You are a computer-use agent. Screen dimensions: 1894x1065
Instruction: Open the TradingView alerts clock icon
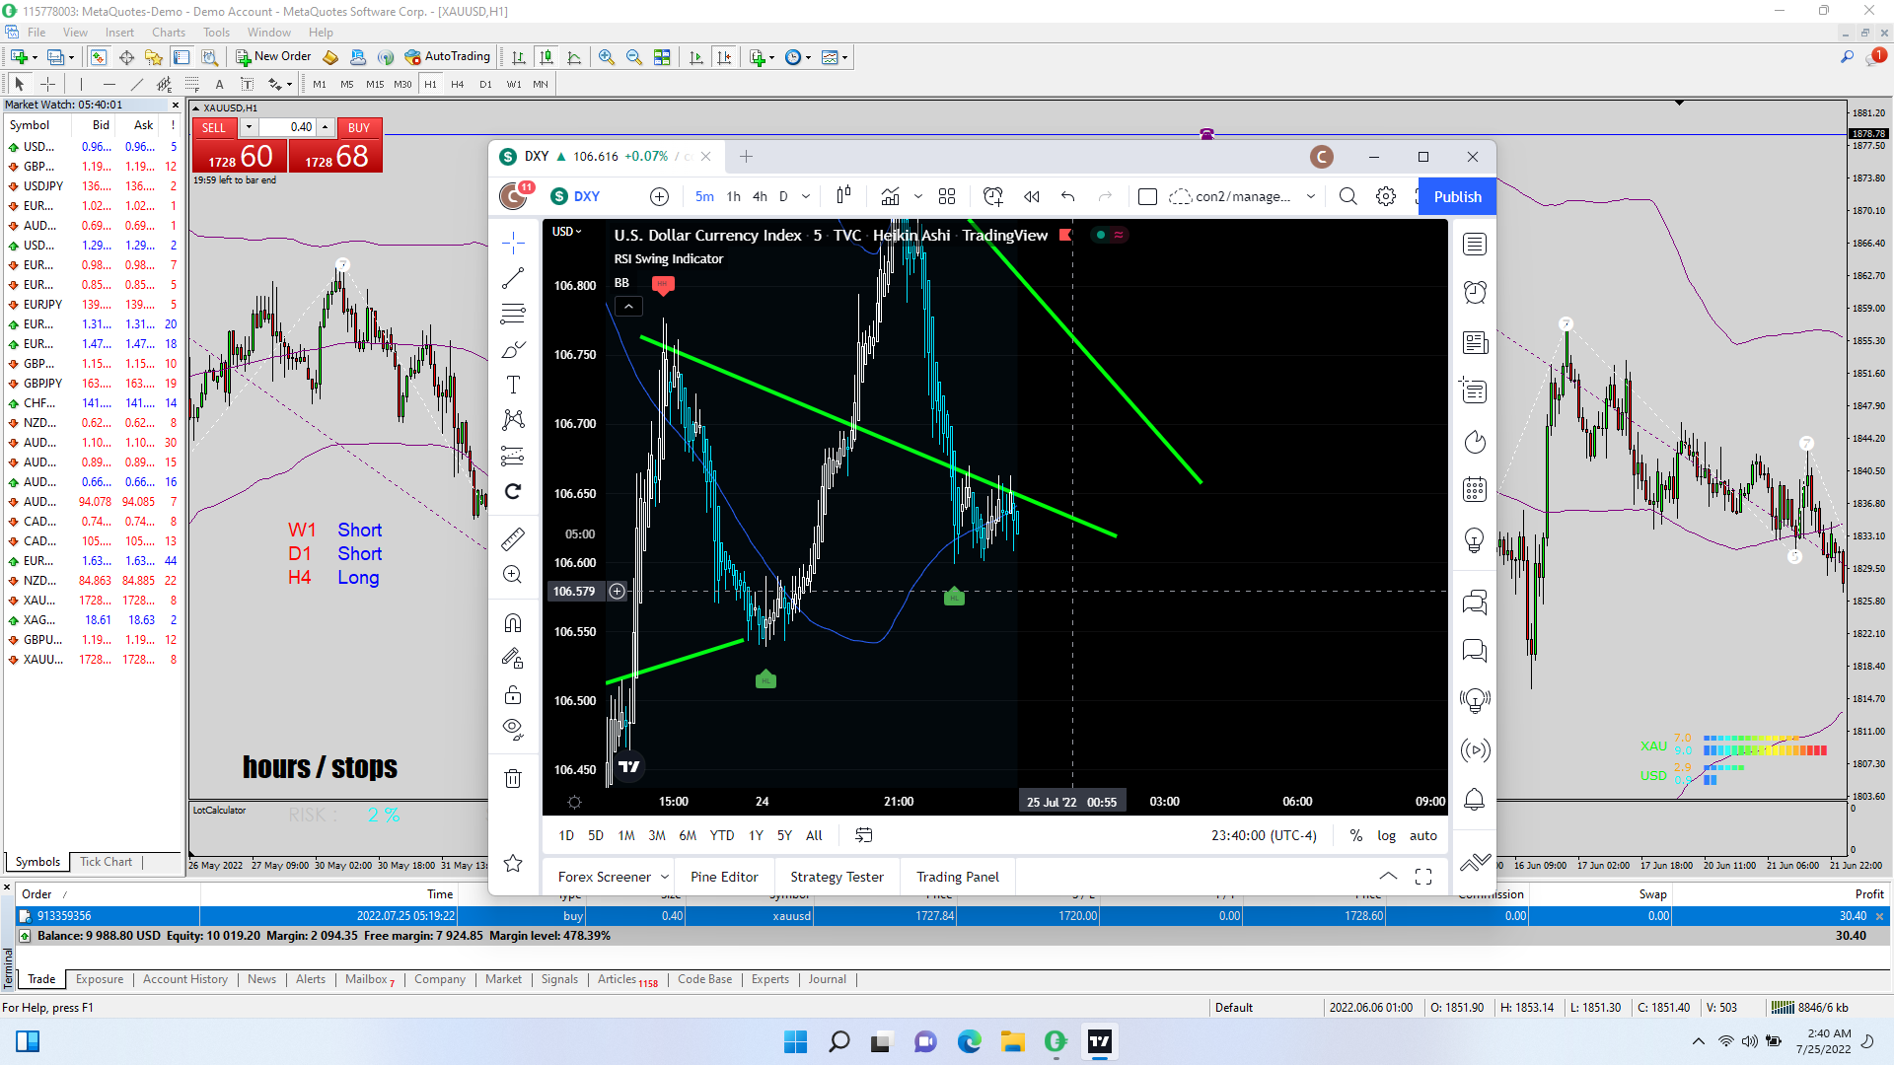click(1475, 292)
